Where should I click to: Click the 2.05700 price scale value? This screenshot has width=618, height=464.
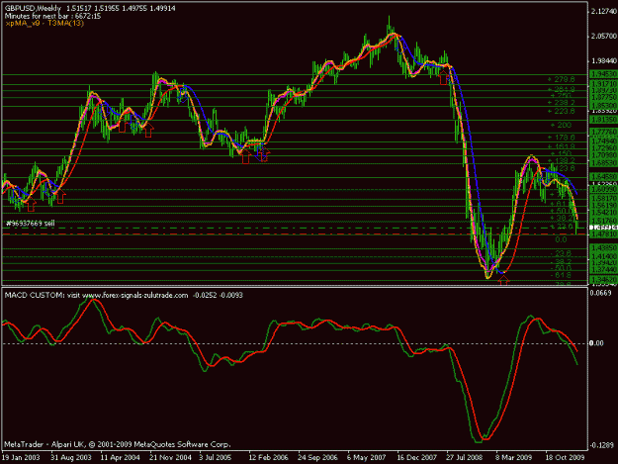coord(603,37)
